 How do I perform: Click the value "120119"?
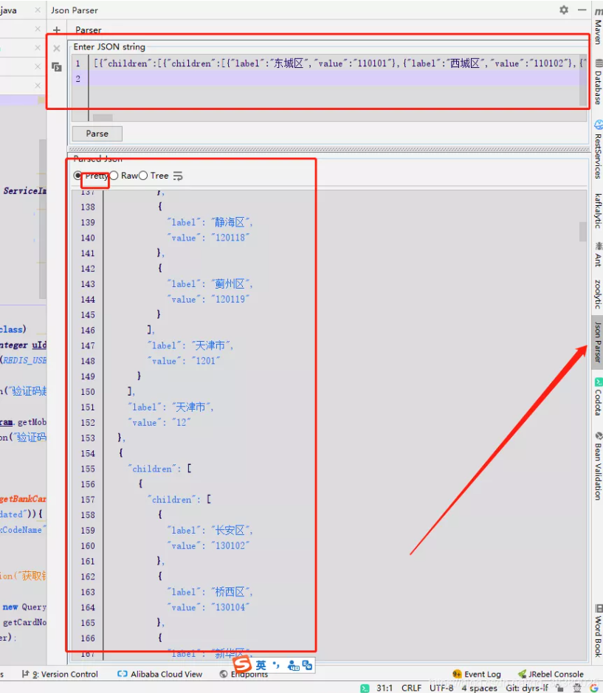point(230,299)
